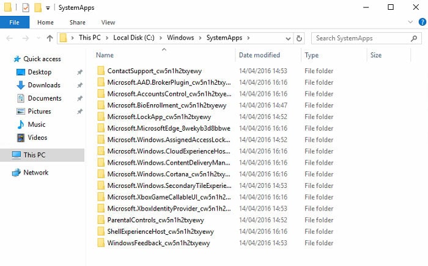Click the folder icon of ContactSupport_cw5n1h2txyewy
This screenshot has height=266, width=428.
(x=101, y=71)
